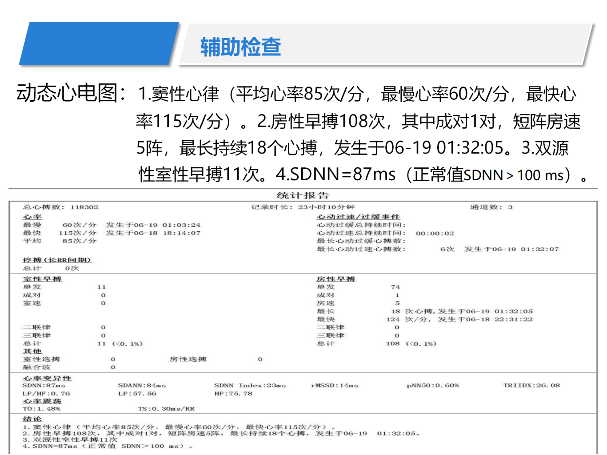Click the LF:57.56 value
Image resolution: width=607 pixels, height=455 pixels.
click(137, 393)
